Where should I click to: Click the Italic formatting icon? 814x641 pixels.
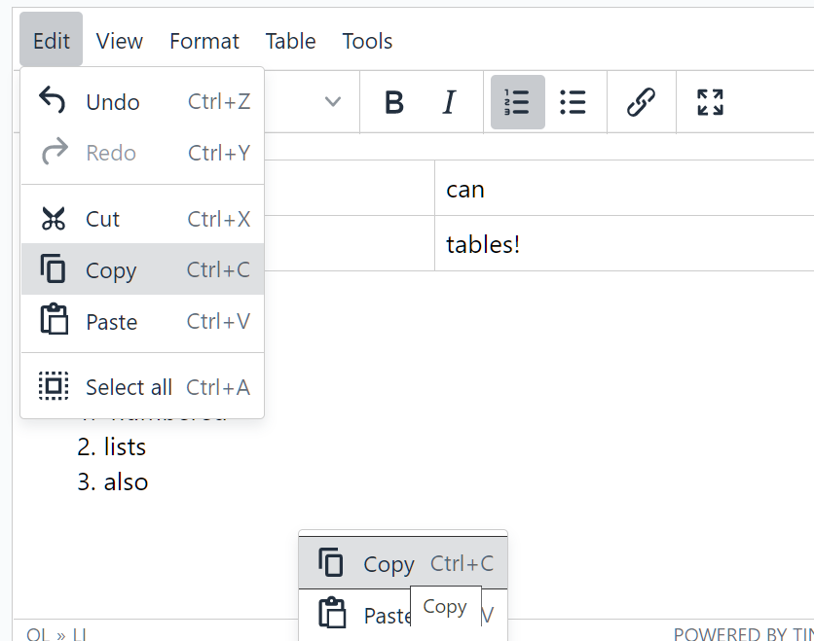(x=449, y=102)
